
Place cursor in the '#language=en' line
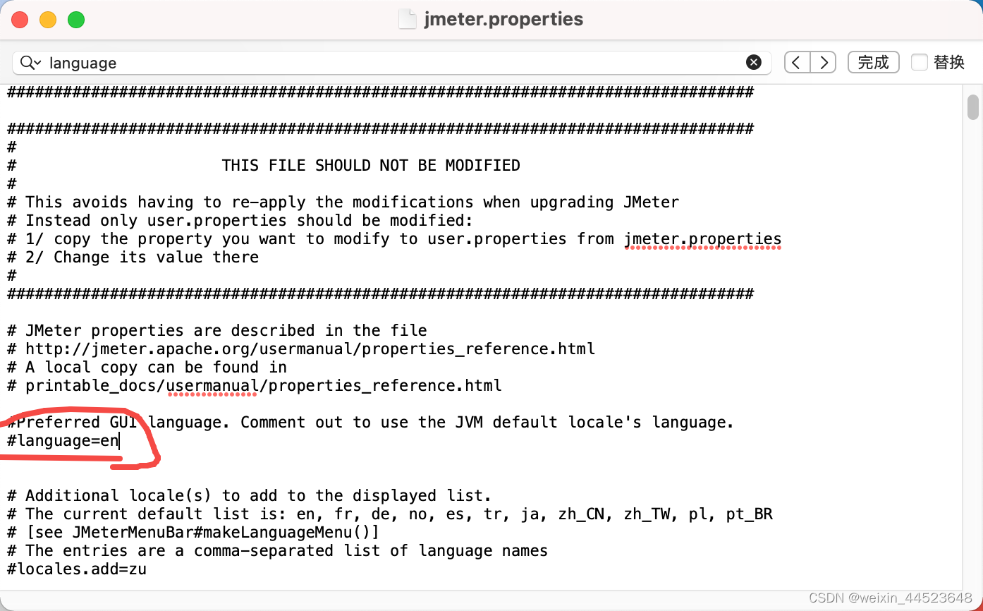click(63, 441)
